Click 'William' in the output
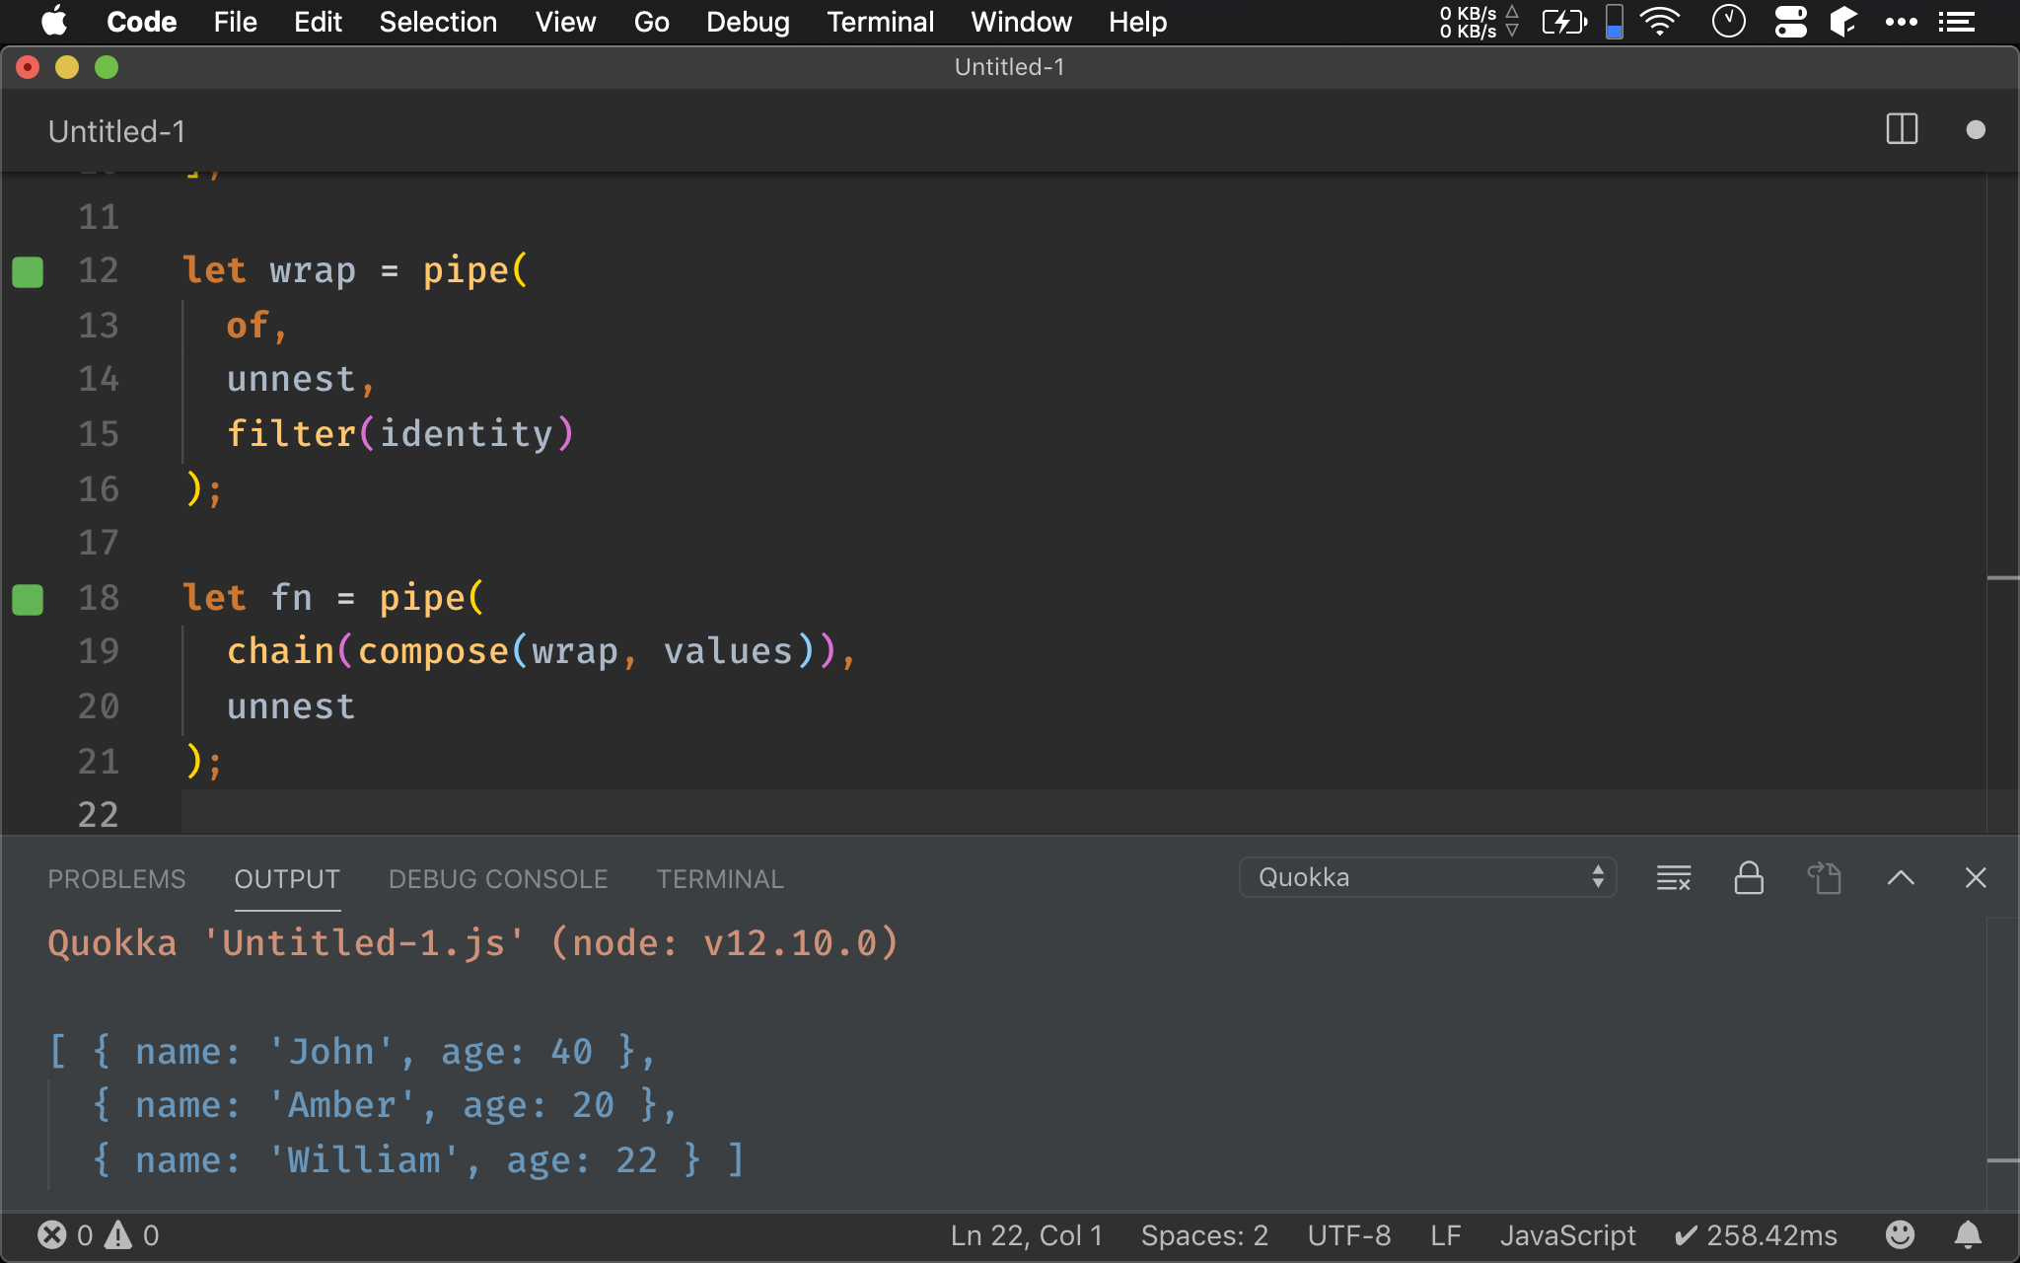The width and height of the screenshot is (2020, 1263). pyautogui.click(x=364, y=1160)
